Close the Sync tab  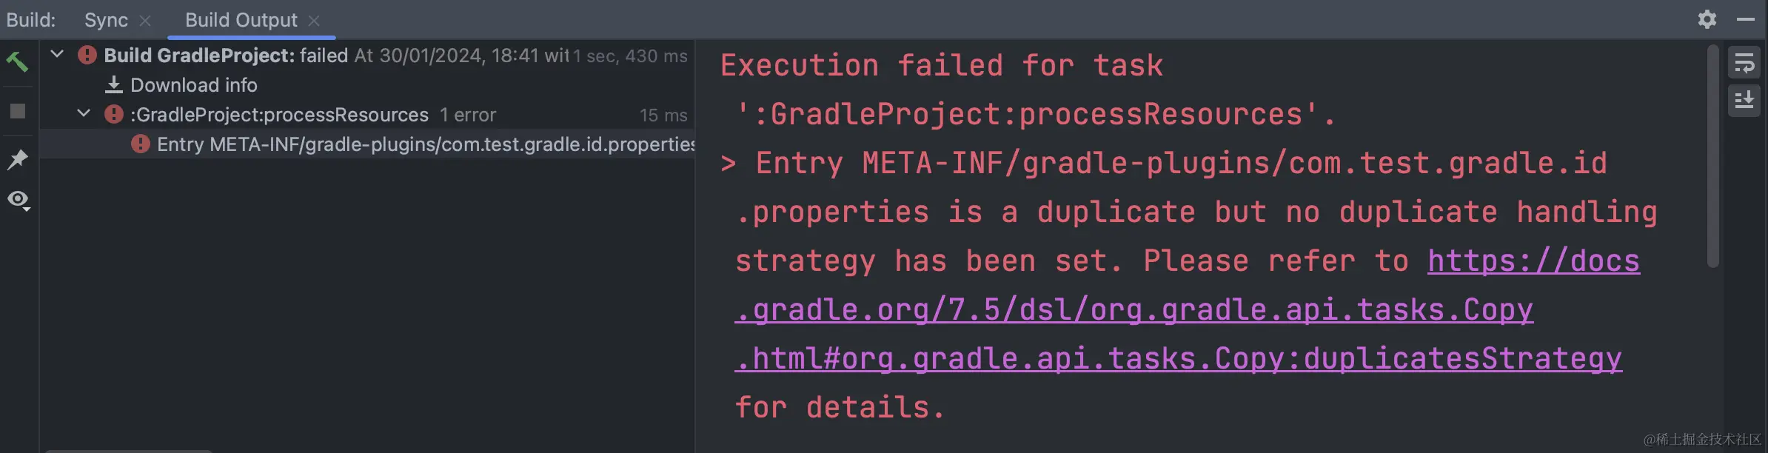click(145, 21)
